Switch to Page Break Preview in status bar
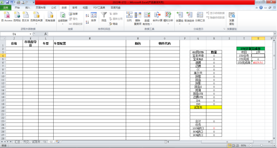Screen dimensions: 277x148 pos(237,146)
